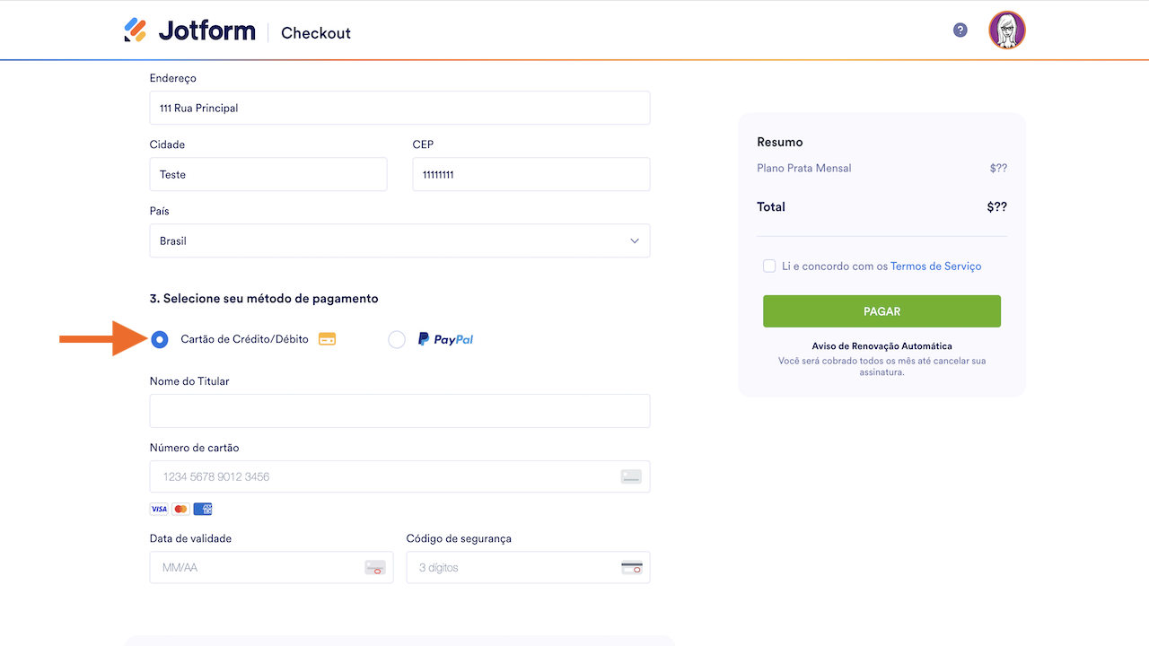Click the Visa card brand icon
Viewport: 1149px width, 646px height.
[x=159, y=509]
